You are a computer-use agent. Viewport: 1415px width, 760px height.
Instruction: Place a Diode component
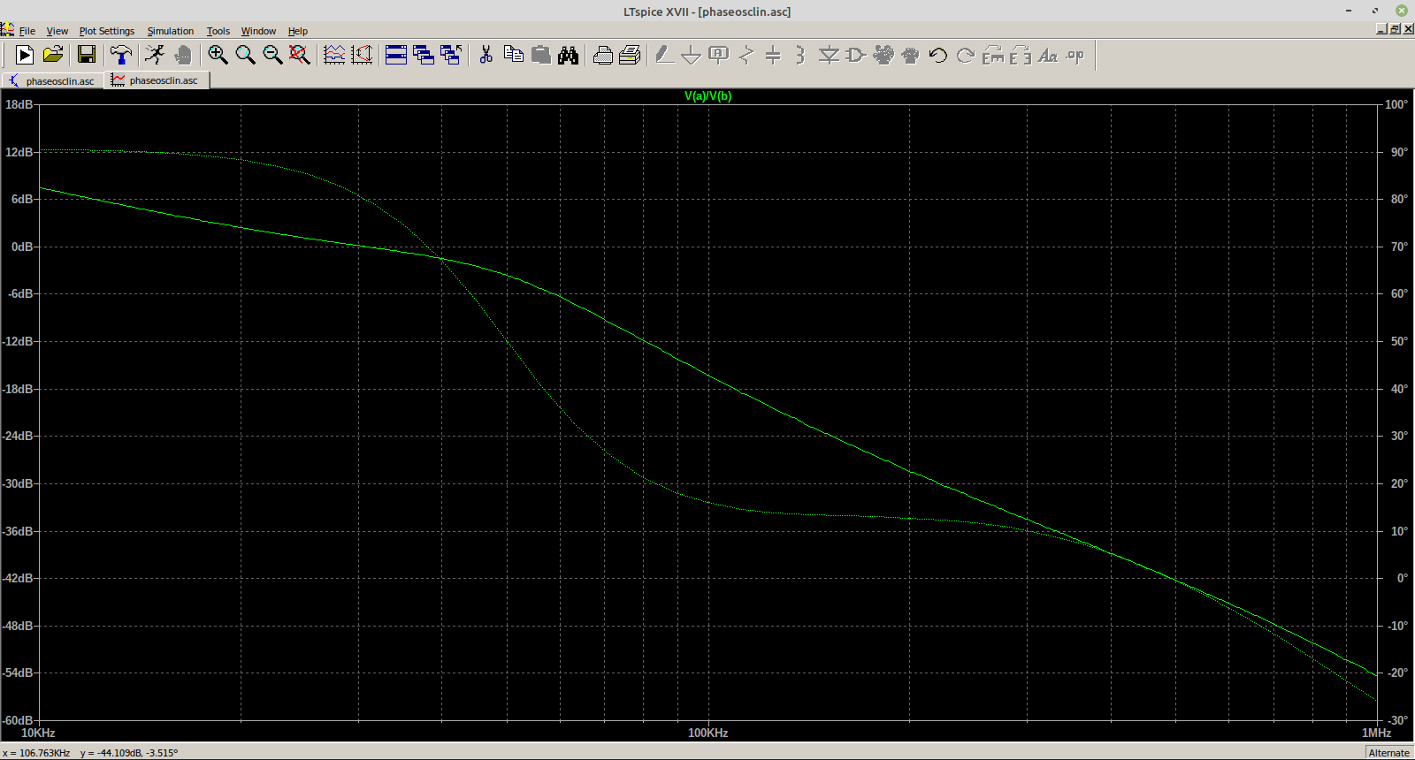(829, 55)
